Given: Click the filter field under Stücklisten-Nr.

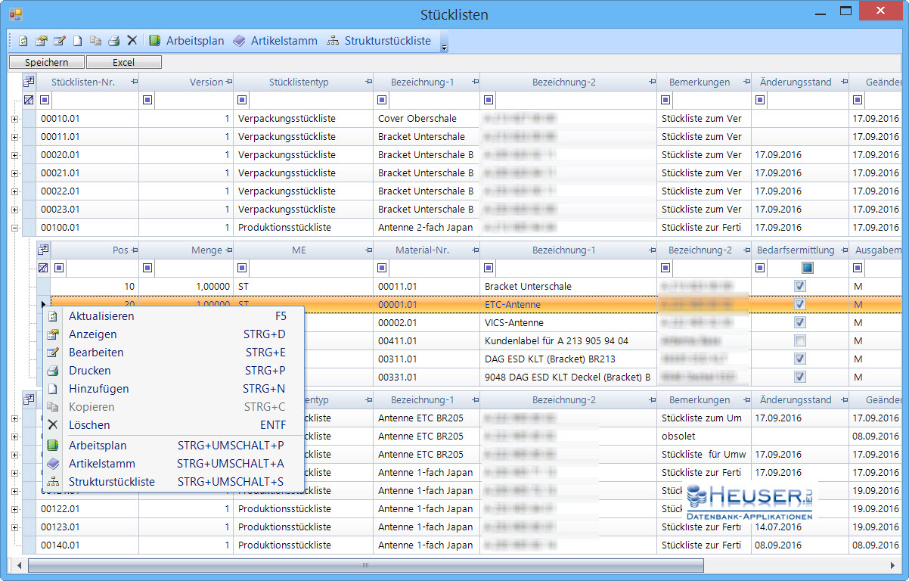Looking at the screenshot, I should coord(95,100).
